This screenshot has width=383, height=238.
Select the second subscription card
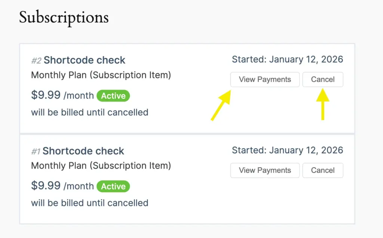pos(187,179)
